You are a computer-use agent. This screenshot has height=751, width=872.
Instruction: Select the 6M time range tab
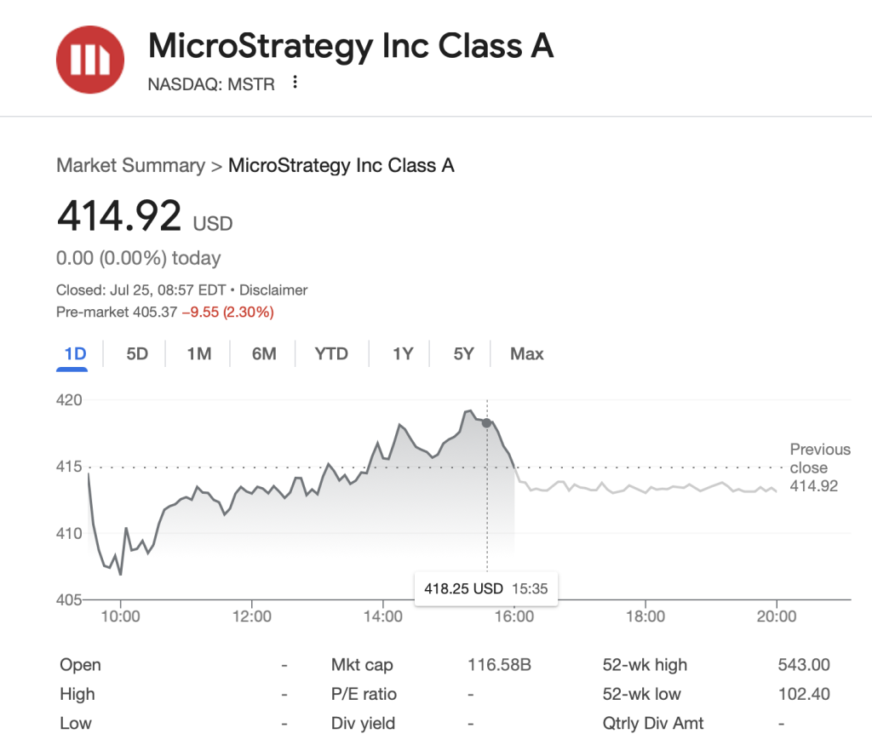264,354
